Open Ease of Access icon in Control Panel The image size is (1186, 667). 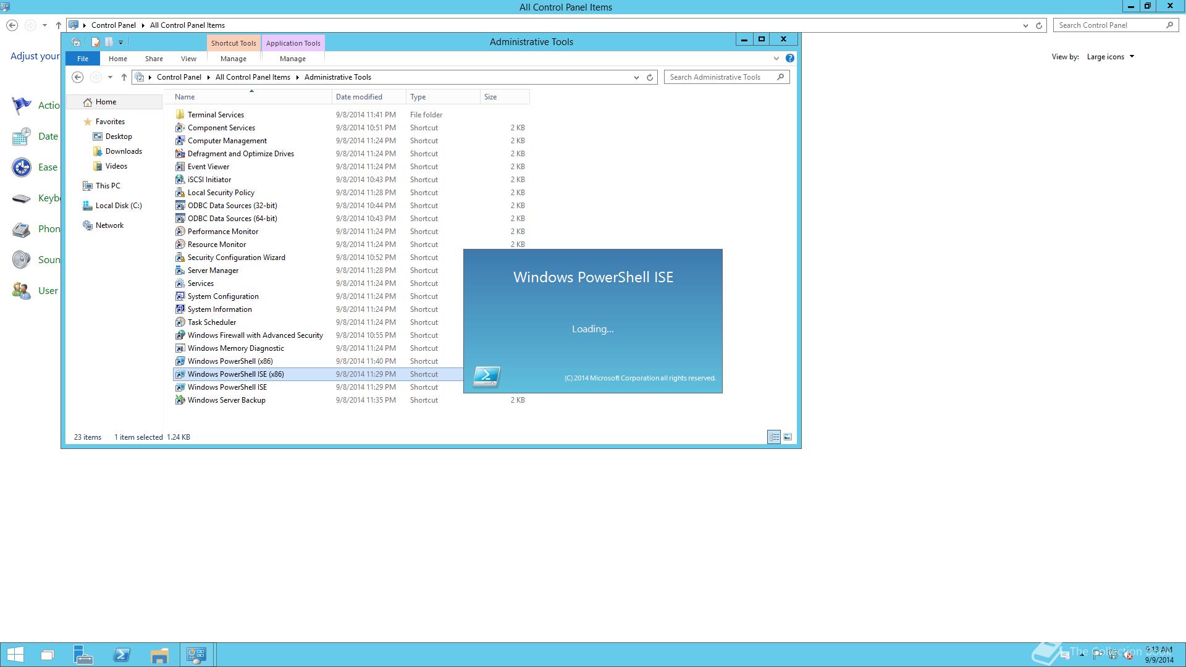click(x=22, y=167)
